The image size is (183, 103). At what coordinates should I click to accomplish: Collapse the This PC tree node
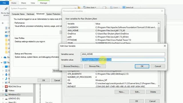click(1, 63)
